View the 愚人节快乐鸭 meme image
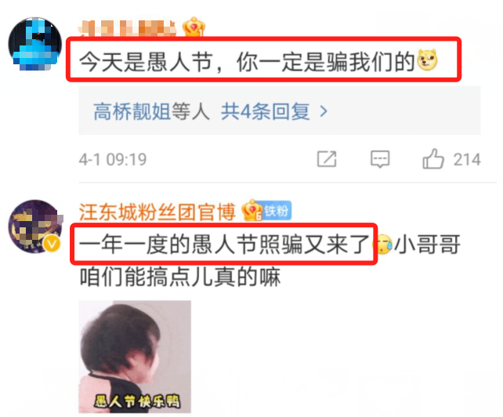The image size is (503, 417). (x=135, y=357)
